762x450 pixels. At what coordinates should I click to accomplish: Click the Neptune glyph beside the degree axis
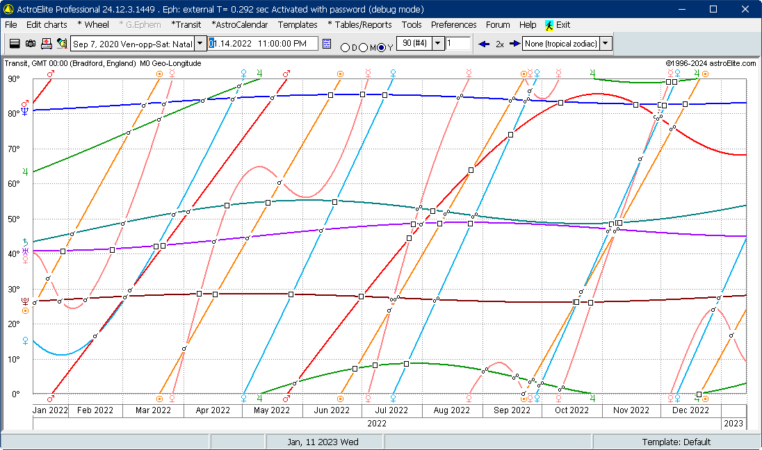click(25, 112)
